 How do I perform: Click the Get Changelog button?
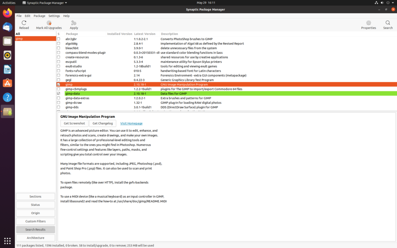click(x=102, y=124)
